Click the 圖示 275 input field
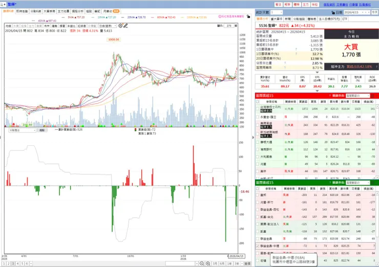The image size is (379, 267). coord(229,26)
